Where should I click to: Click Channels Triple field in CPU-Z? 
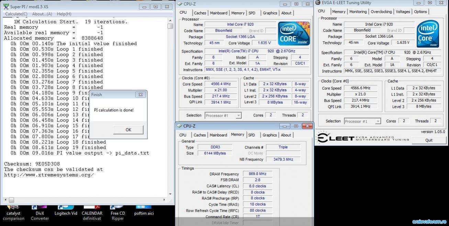pyautogui.click(x=283, y=147)
